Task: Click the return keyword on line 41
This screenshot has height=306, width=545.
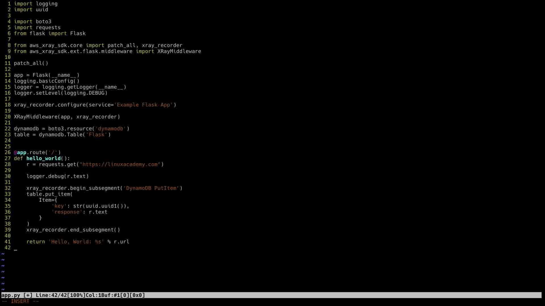Action: (35, 242)
